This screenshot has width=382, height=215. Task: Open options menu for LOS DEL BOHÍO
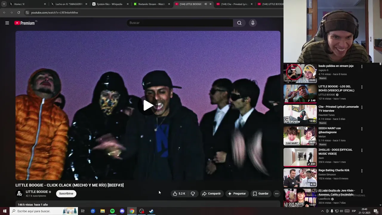(x=362, y=87)
